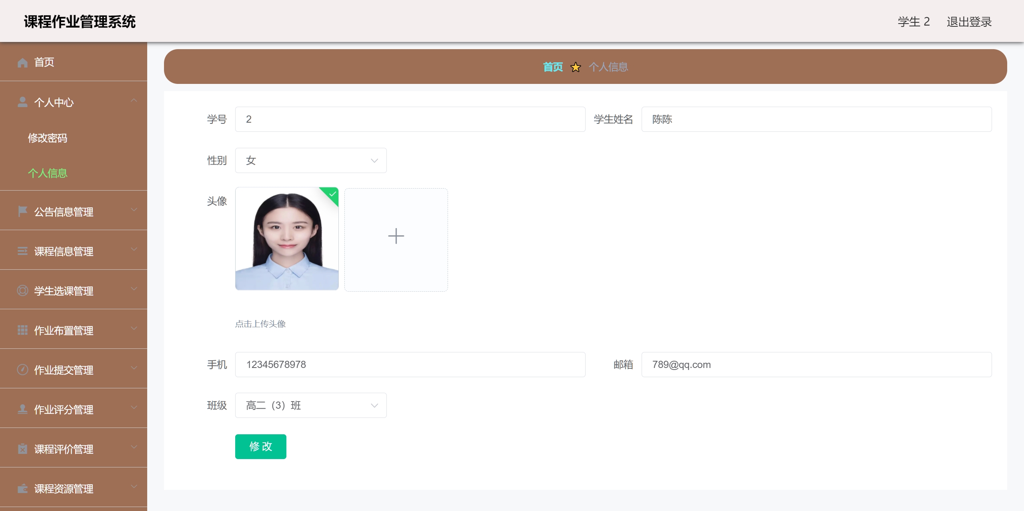Open 课程资源管理 menu

coord(74,488)
